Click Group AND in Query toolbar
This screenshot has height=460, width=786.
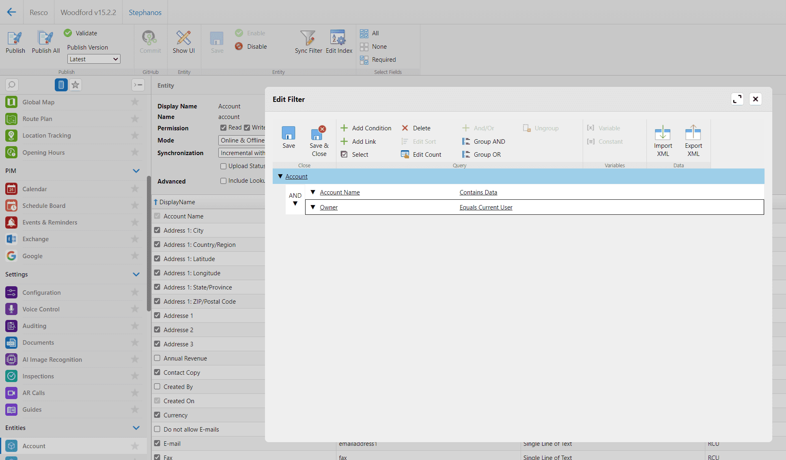point(489,141)
